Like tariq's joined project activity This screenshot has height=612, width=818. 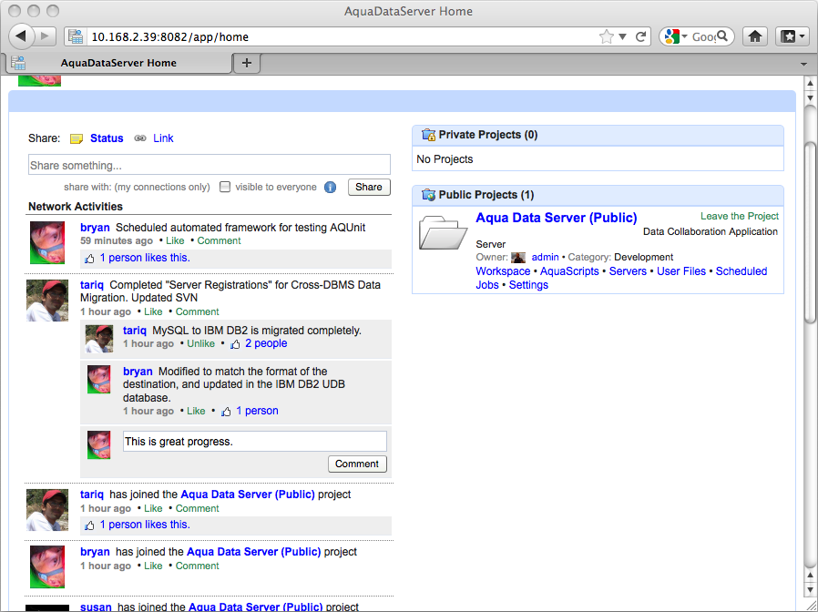153,508
